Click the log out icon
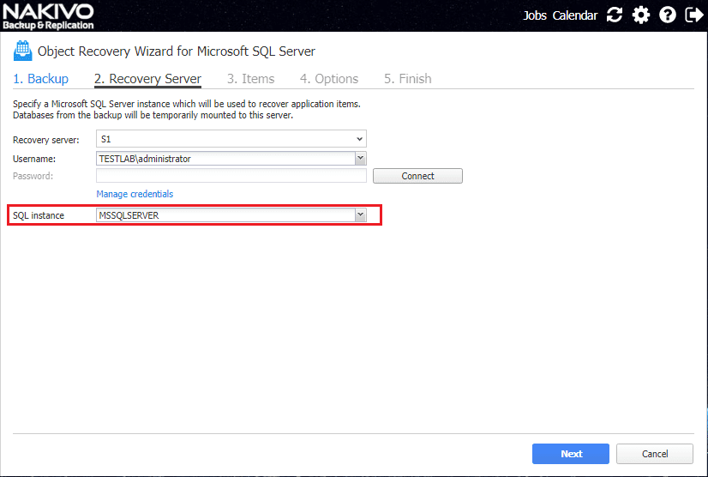The height and width of the screenshot is (477, 708). pos(693,15)
